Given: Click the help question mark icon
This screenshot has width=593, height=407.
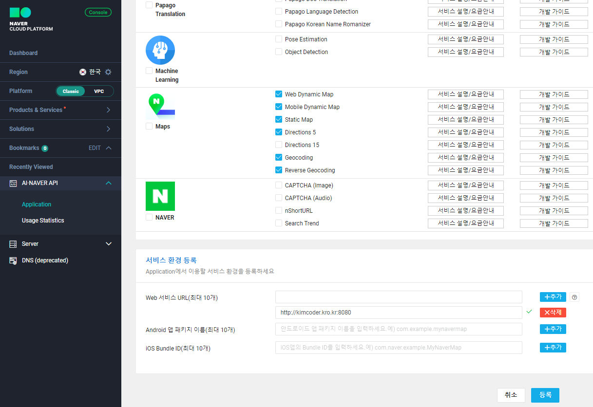Looking at the screenshot, I should tap(574, 297).
